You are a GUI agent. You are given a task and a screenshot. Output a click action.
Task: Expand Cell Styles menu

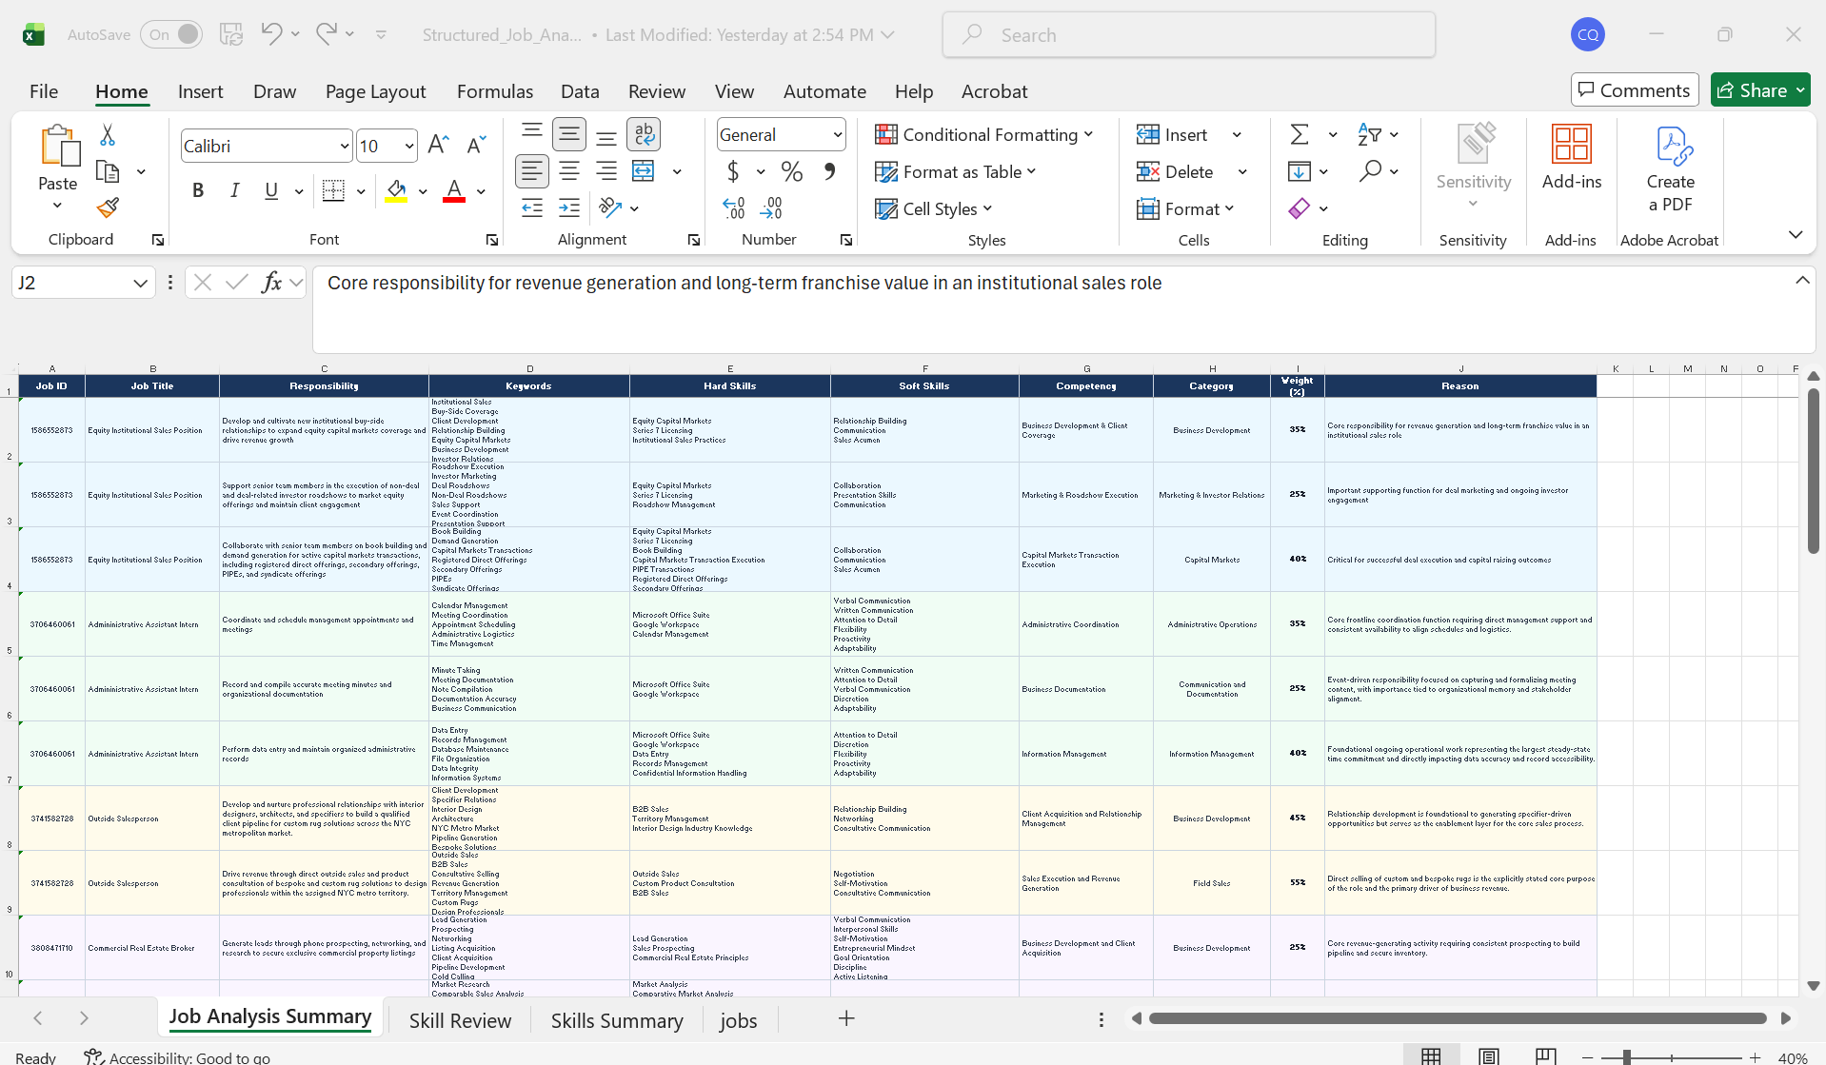[933, 208]
